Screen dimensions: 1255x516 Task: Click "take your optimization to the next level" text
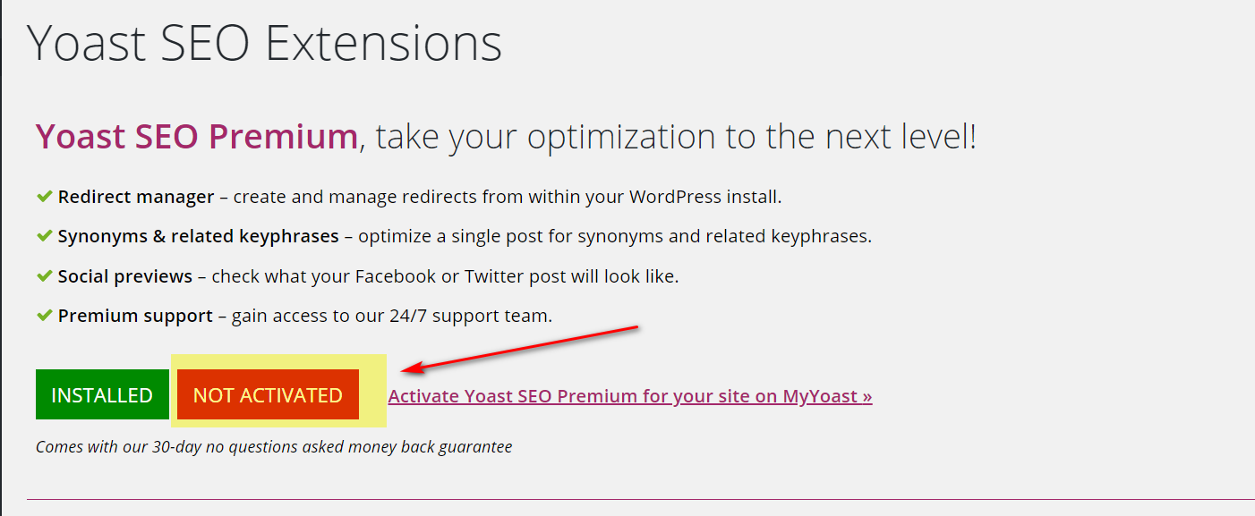tap(676, 137)
